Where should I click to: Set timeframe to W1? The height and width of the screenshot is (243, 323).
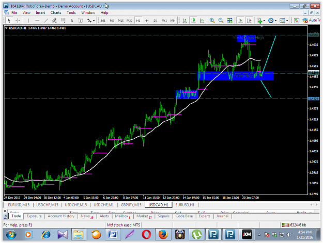coord(164,21)
